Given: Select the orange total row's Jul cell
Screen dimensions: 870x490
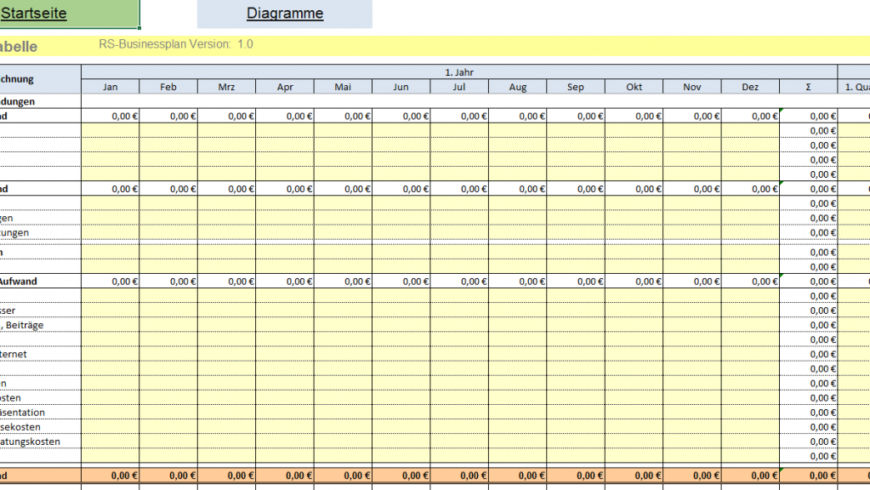Looking at the screenshot, I should click(x=459, y=476).
